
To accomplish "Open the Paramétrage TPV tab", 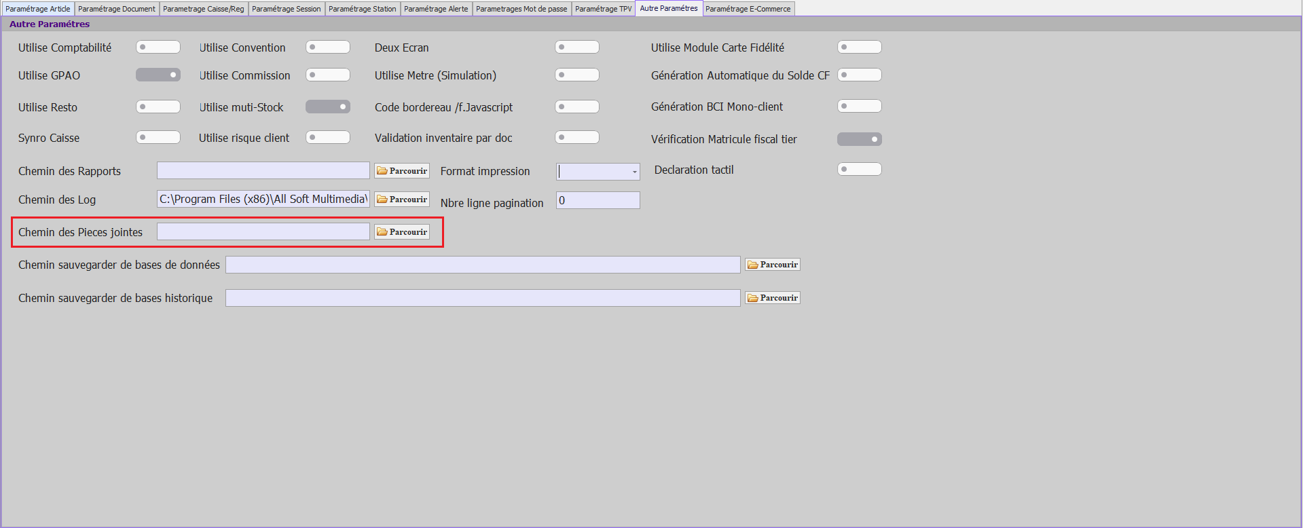I will pos(604,9).
